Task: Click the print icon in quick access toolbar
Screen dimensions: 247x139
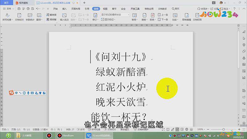Action: (x=28, y=9)
